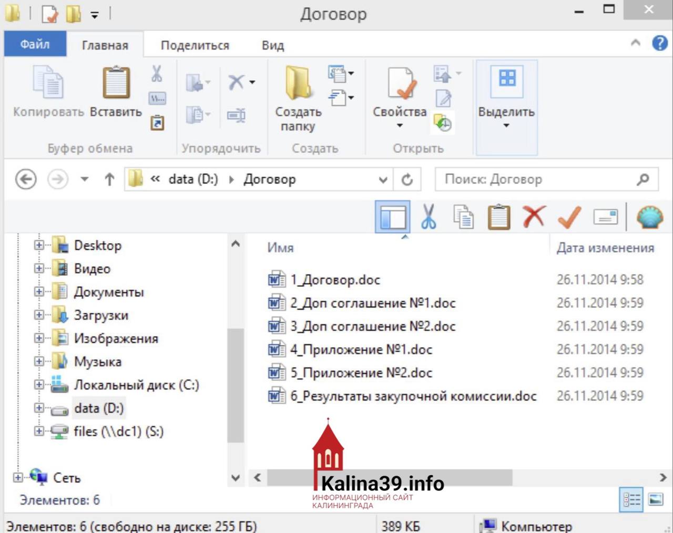
Task: Click the Дата изменения column header
Action: (605, 248)
